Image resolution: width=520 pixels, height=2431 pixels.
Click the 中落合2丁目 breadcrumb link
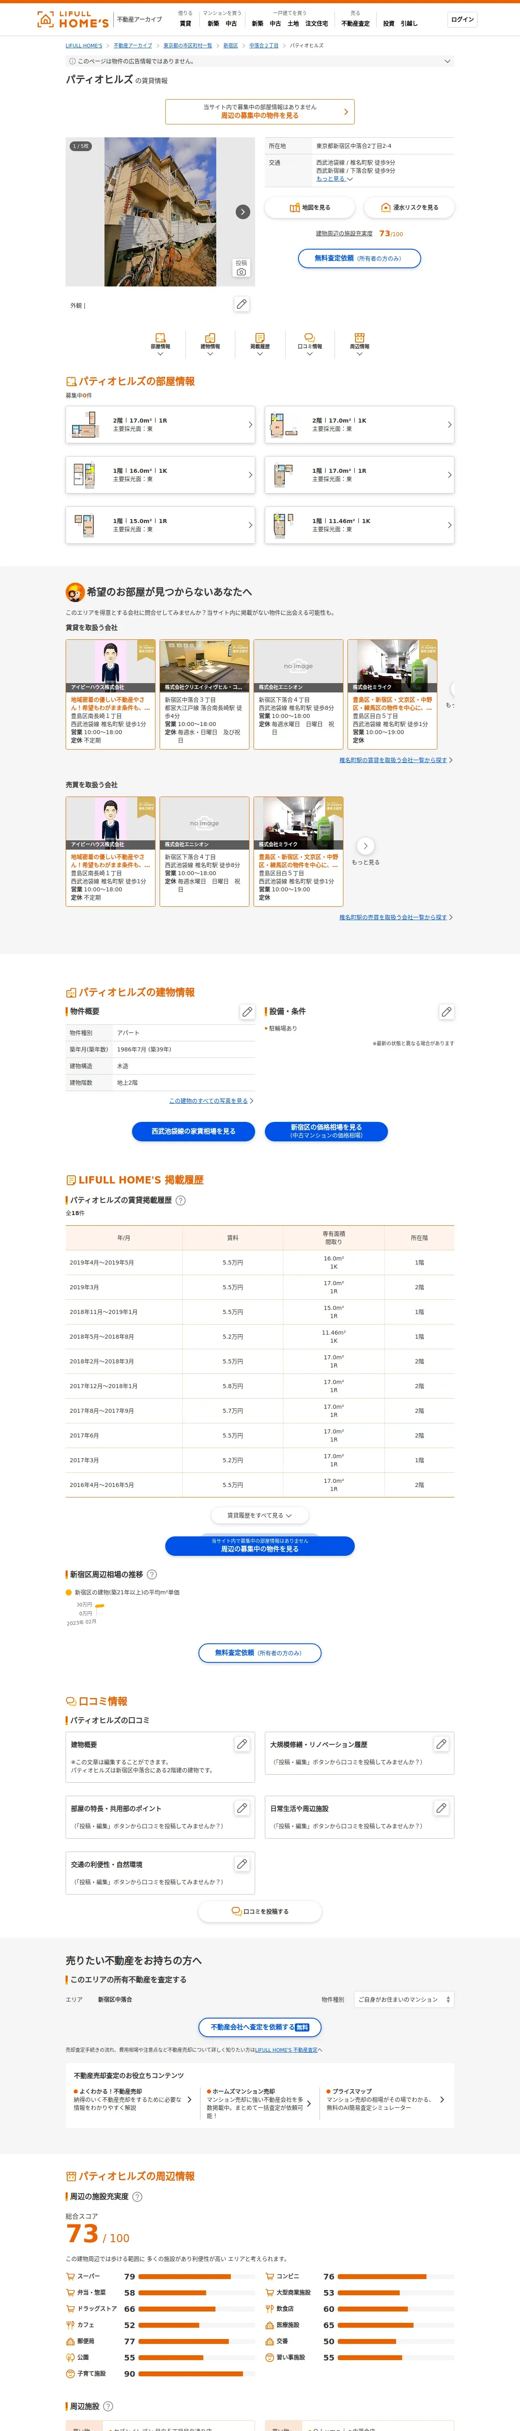point(264,45)
